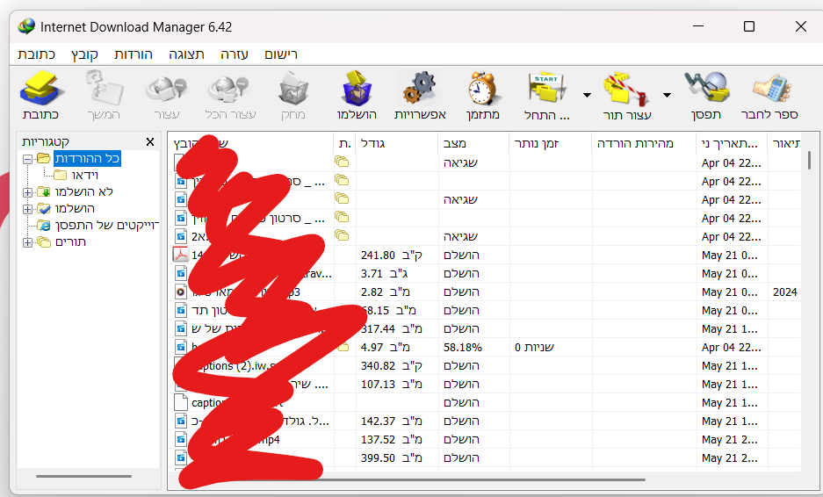This screenshot has height=497, width=823.
Task: Click the עצור תור (Stop Queue) toolbar icon
Action: [x=625, y=88]
